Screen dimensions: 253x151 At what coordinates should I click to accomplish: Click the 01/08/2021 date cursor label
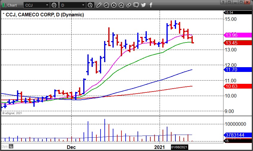pos(179,147)
